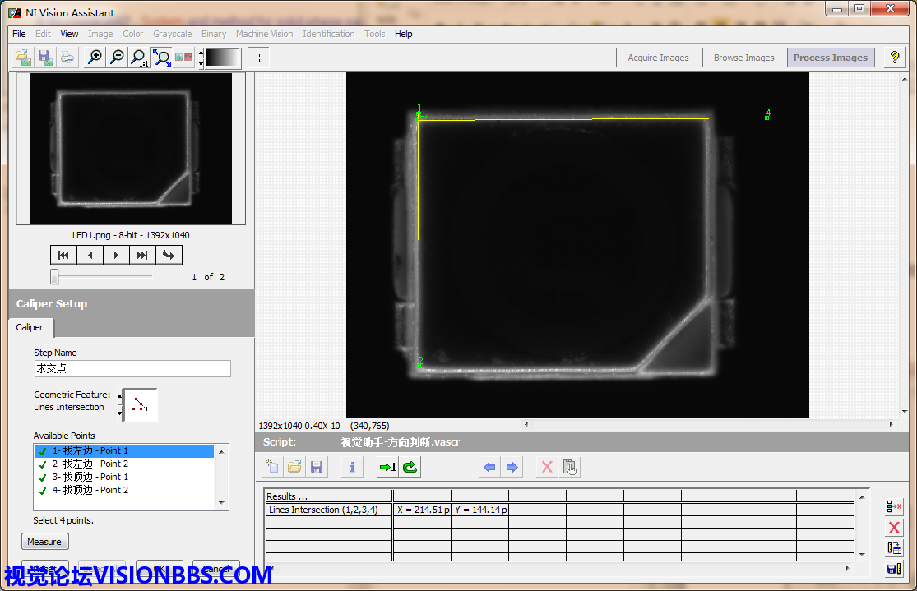
Task: Click the edit step icon in script toolbar
Action: pos(570,467)
